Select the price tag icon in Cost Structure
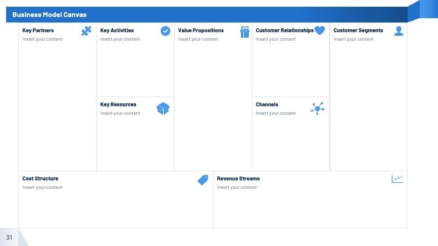The height and width of the screenshot is (246, 438). [203, 180]
